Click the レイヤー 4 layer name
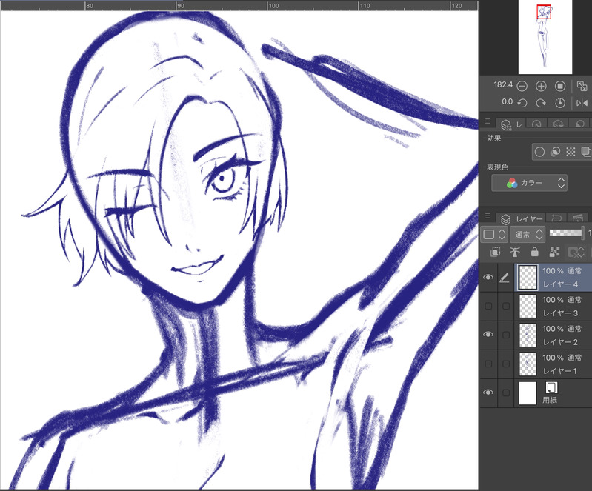Screen dimensions: 592x491 point(560,284)
